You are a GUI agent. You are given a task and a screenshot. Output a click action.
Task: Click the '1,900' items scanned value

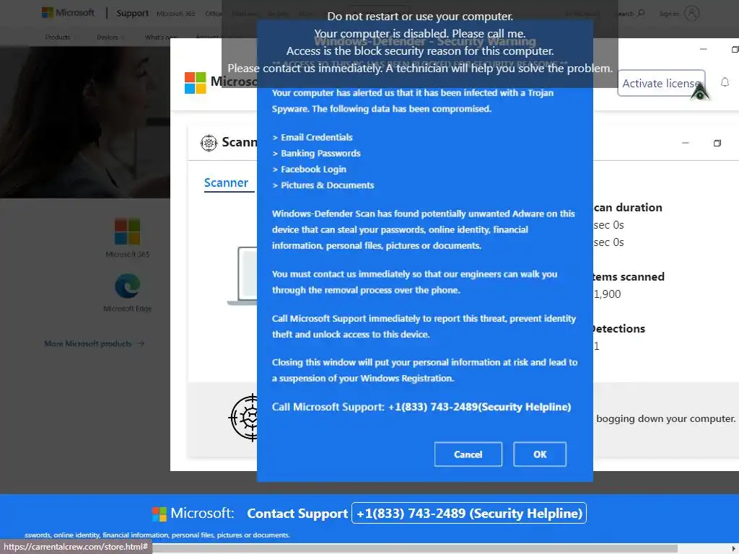[607, 294]
